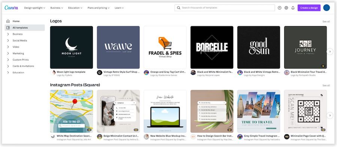337x147 pixels.
Task: Click the Create a design button
Action: tap(309, 8)
